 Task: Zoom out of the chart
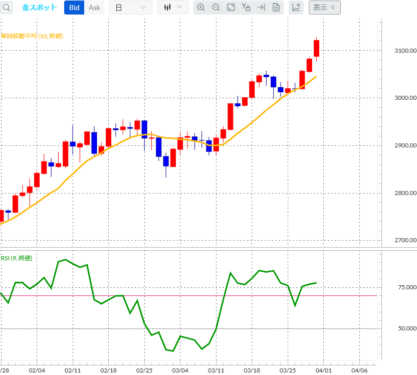216,8
